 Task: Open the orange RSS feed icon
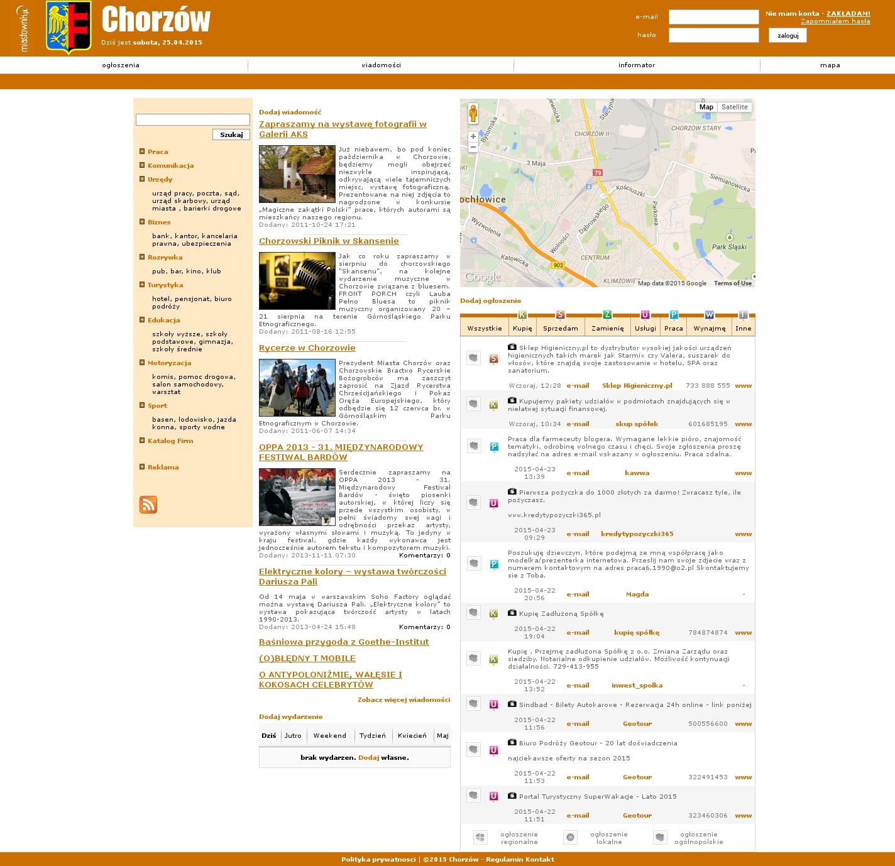coord(148,505)
